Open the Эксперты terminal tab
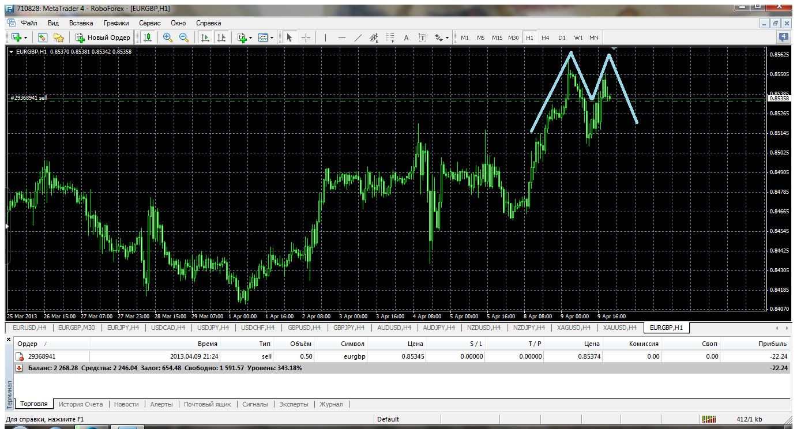This screenshot has height=429, width=797. (x=294, y=404)
